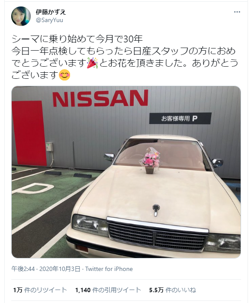Viewport: 251px width, 303px height.
Task: Click the お客様専用 P sign in photo
Action: tap(180, 118)
